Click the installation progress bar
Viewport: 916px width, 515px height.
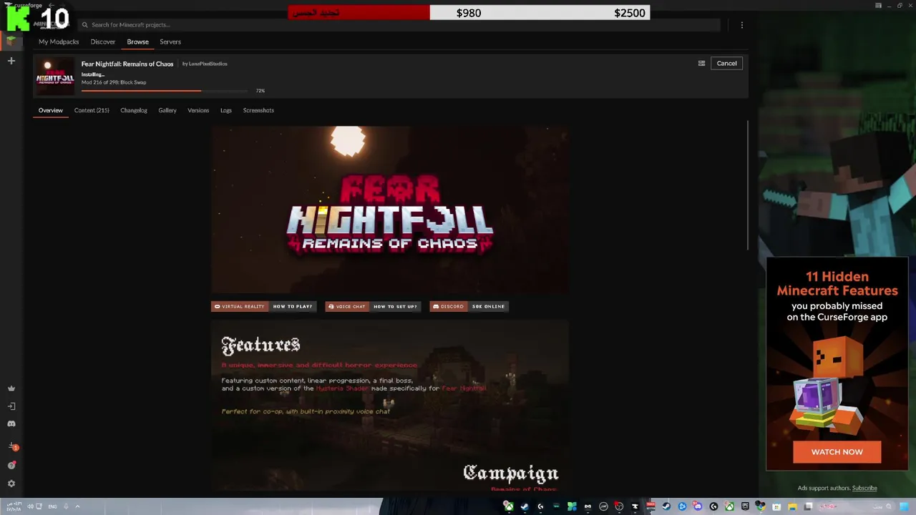tap(165, 91)
